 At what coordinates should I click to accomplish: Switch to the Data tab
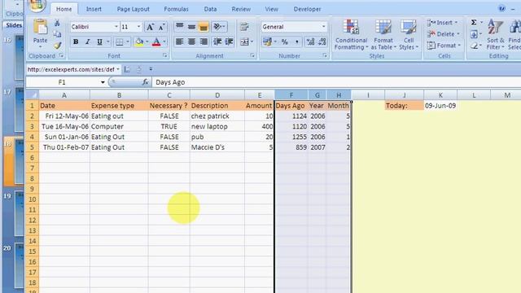210,9
